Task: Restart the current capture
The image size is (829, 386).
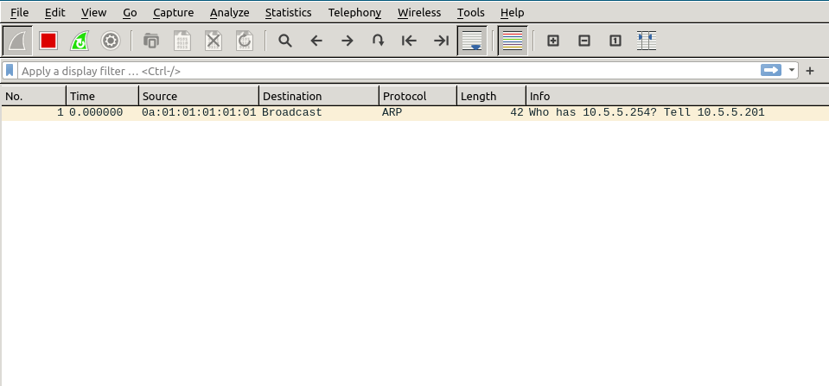Action: tap(80, 41)
